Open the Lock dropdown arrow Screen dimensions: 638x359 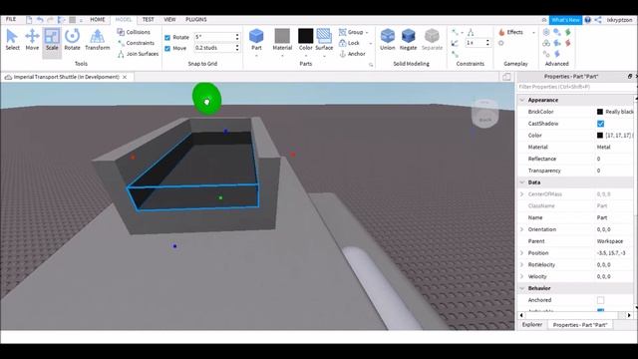click(x=371, y=43)
